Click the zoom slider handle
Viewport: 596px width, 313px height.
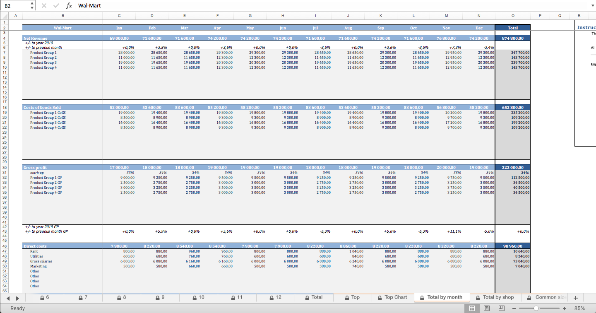(536, 308)
